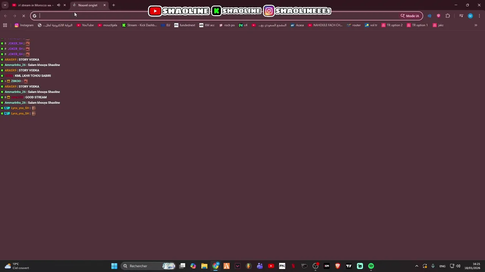The width and height of the screenshot is (485, 272).
Task: Click the KML LKHR TCHOU SABIRI chat message
Action: [33, 76]
